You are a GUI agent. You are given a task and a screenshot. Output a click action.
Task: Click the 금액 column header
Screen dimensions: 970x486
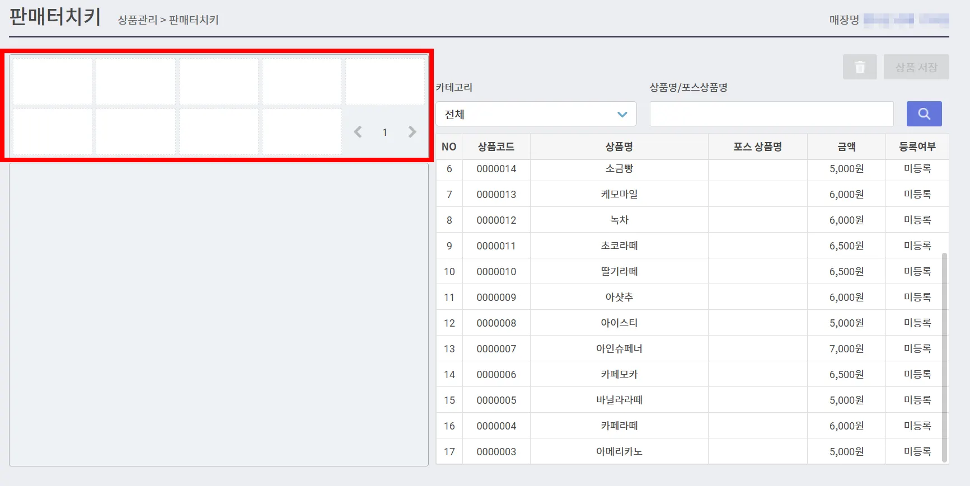(846, 147)
